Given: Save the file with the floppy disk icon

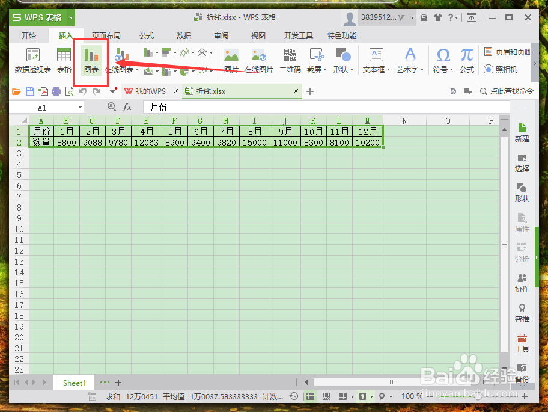Looking at the screenshot, I should click(30, 91).
